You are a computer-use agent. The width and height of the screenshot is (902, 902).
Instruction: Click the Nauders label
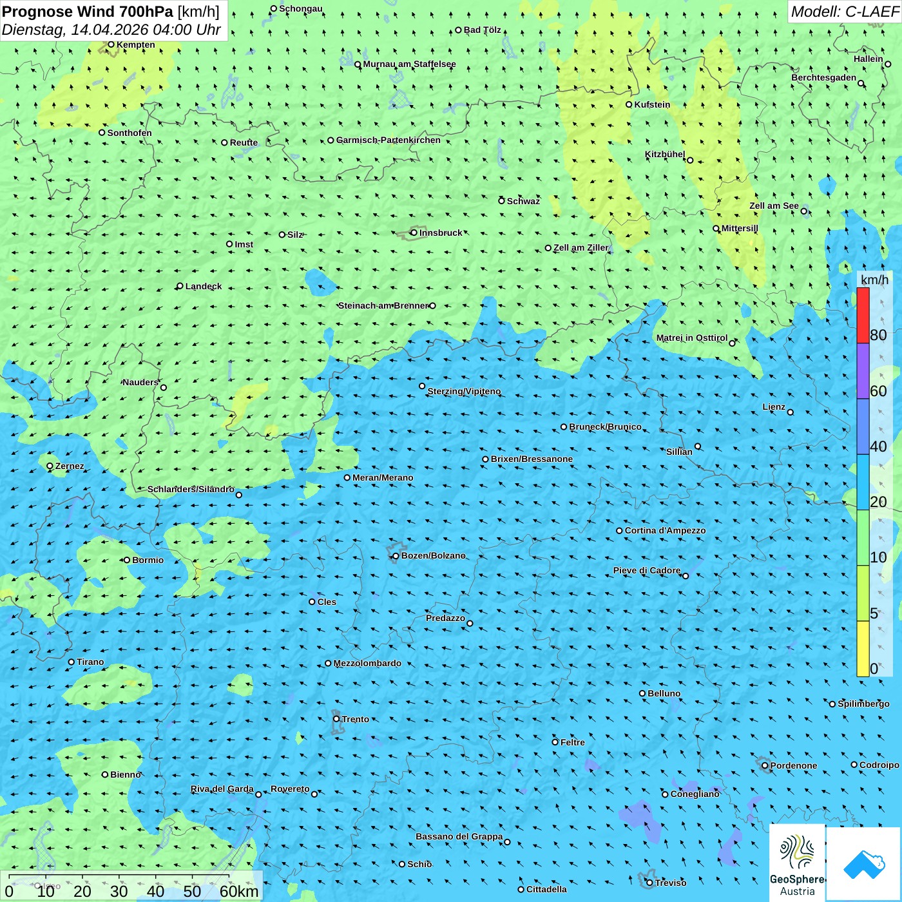coord(140,382)
